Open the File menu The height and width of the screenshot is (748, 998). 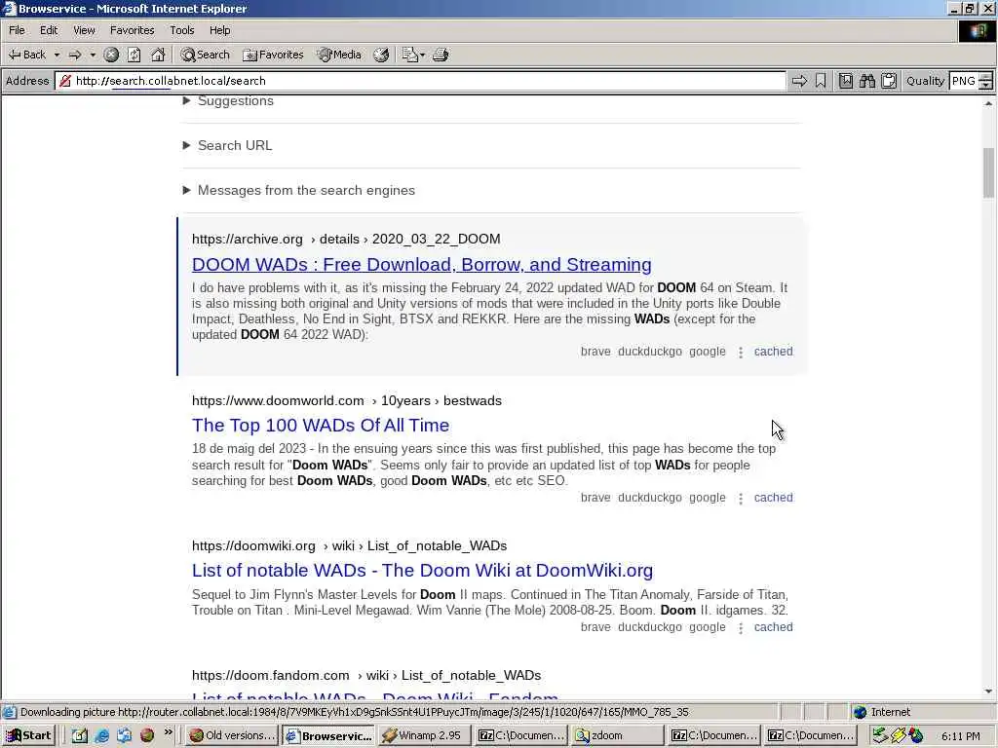point(18,30)
